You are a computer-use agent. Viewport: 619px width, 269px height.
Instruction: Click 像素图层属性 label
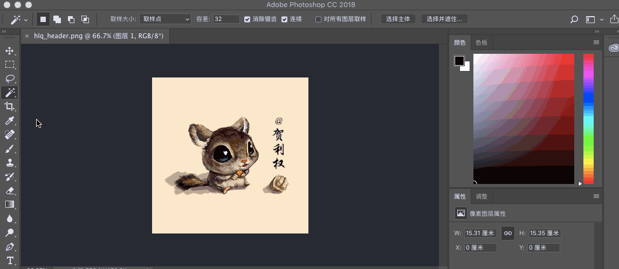pos(487,214)
